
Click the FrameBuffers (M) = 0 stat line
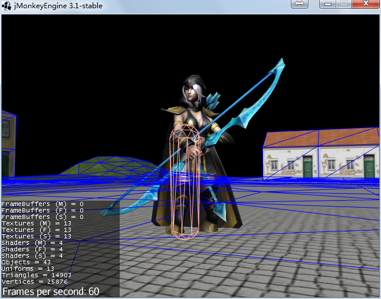pyautogui.click(x=42, y=204)
